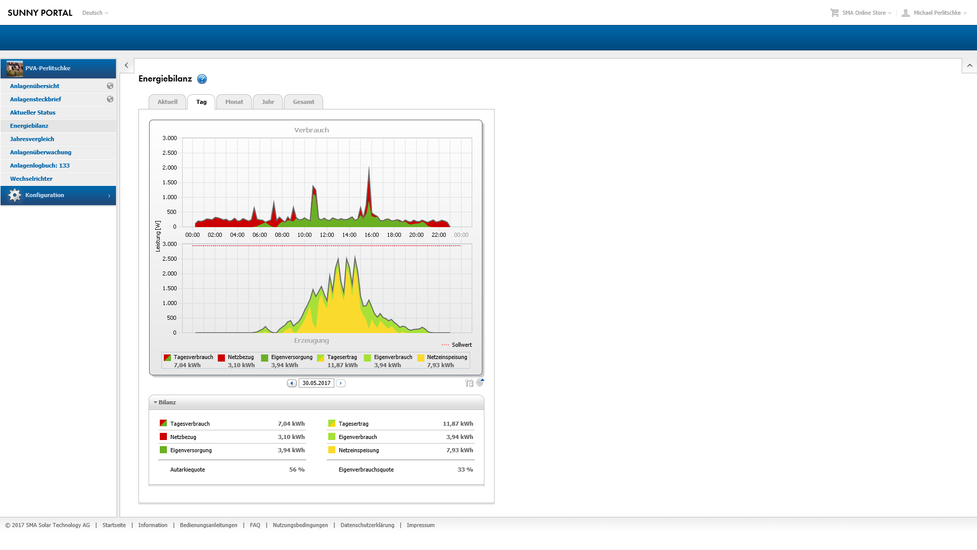This screenshot has width=977, height=550.
Task: Click the Energiebilanz help question mark icon
Action: [x=202, y=79]
